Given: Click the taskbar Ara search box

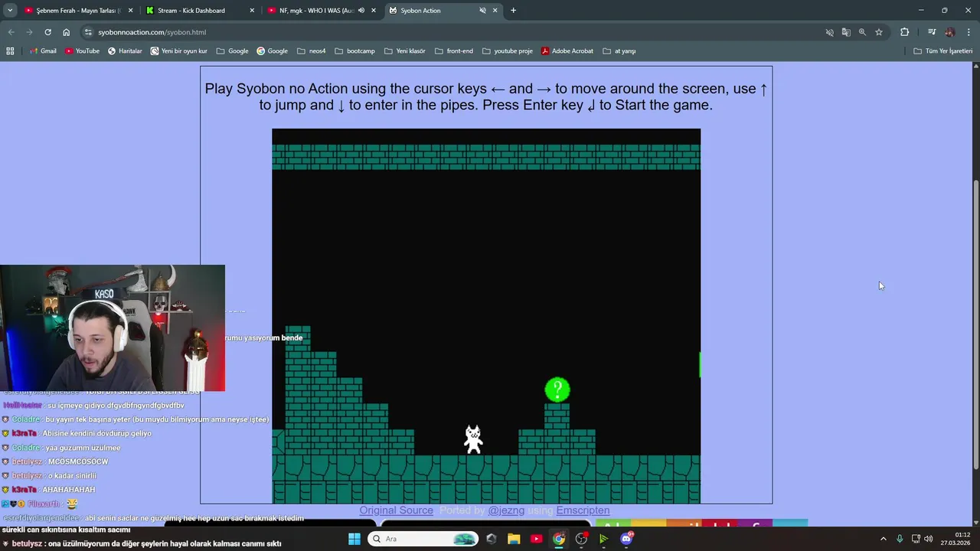Looking at the screenshot, I should click(x=423, y=539).
